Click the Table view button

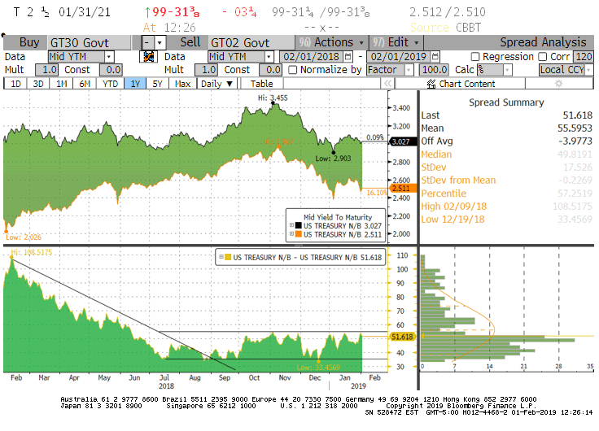(x=261, y=84)
